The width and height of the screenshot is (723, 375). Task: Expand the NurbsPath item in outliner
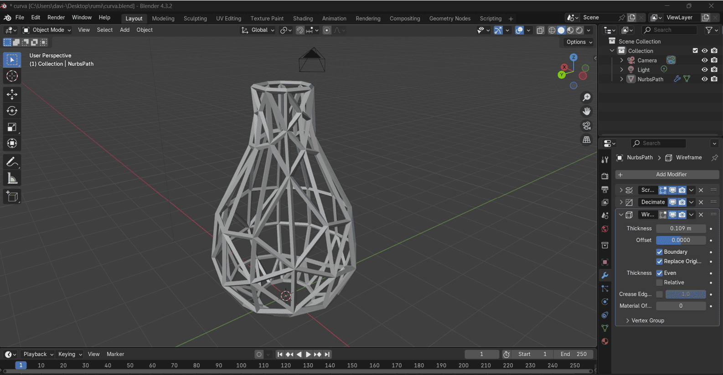(x=621, y=79)
